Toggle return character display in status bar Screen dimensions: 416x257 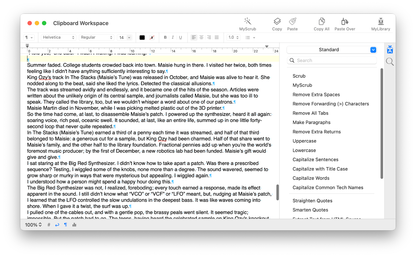tap(57, 225)
